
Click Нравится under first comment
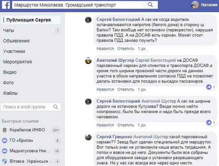pos(105,48)
